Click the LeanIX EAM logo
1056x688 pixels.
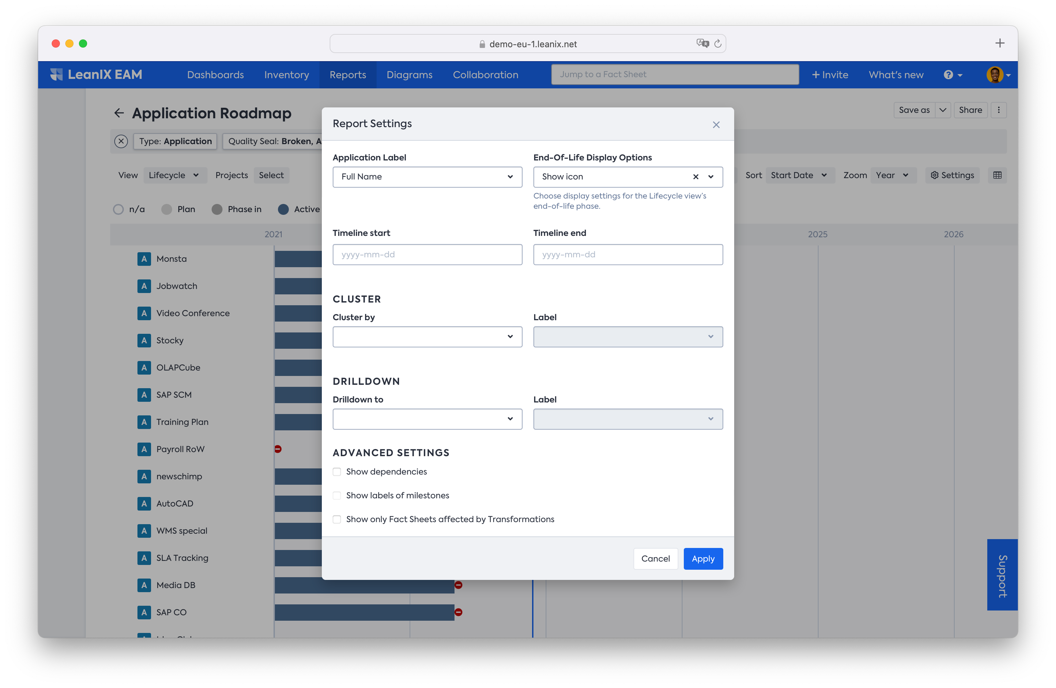(x=96, y=74)
